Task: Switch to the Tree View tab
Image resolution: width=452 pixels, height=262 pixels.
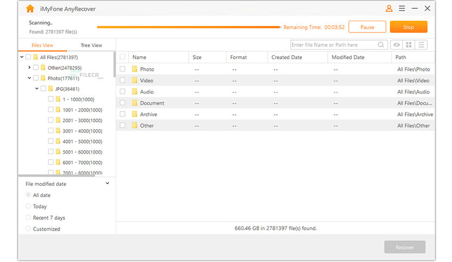Action: point(91,45)
